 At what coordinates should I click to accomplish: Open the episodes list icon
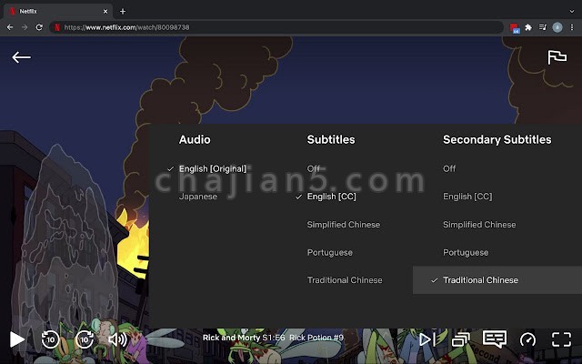[461, 339]
